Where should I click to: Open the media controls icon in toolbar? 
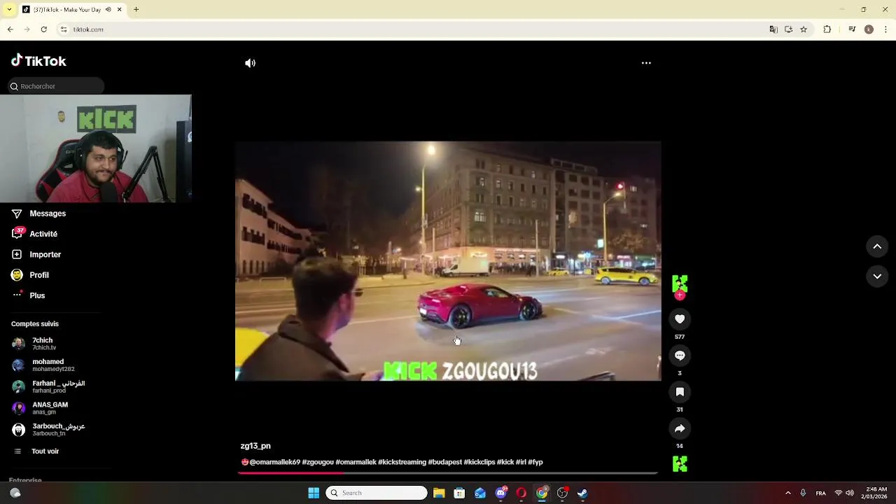(852, 29)
